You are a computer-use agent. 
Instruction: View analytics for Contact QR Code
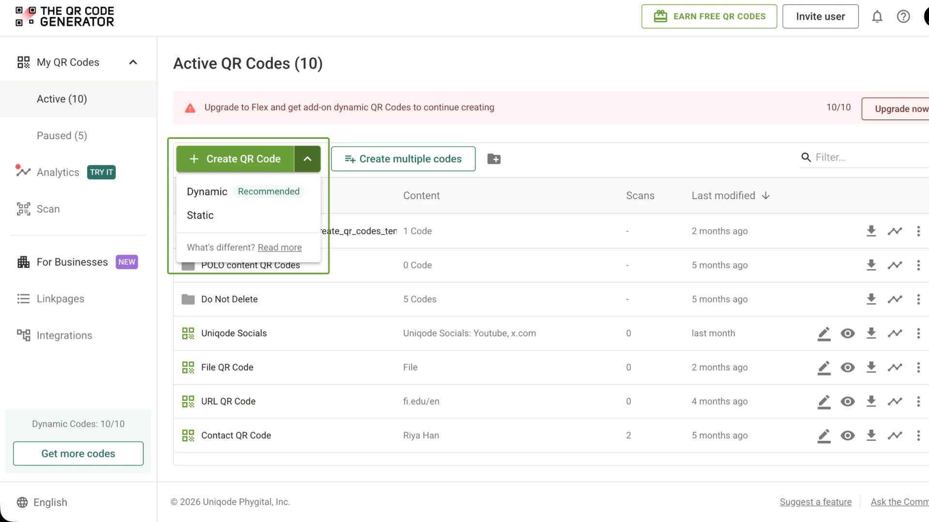click(895, 436)
